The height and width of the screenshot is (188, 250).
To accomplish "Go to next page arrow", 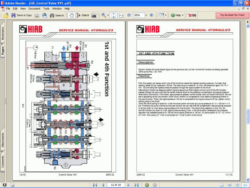I will click(x=129, y=185).
